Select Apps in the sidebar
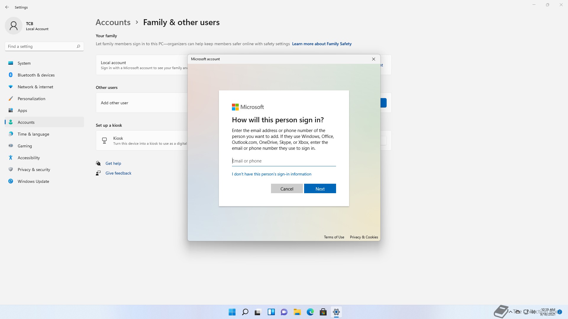Viewport: 568px width, 319px height. [x=44, y=110]
